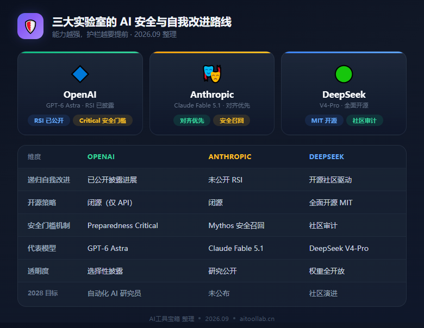The width and height of the screenshot is (424, 328).
Task: Click the green circle DeepSeek icon
Action: click(x=344, y=74)
